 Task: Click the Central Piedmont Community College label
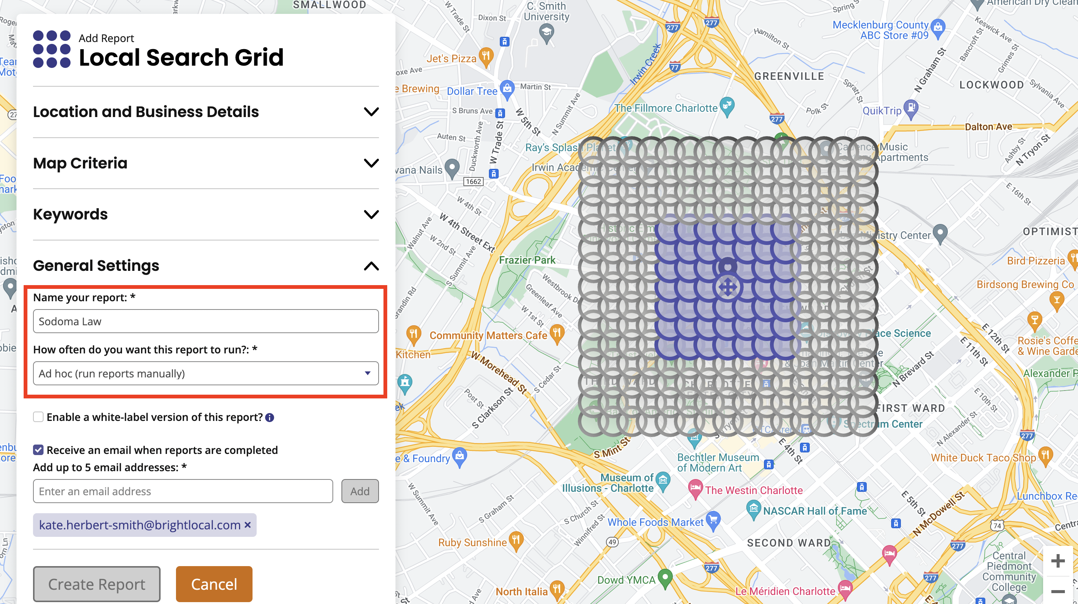click(x=1009, y=571)
